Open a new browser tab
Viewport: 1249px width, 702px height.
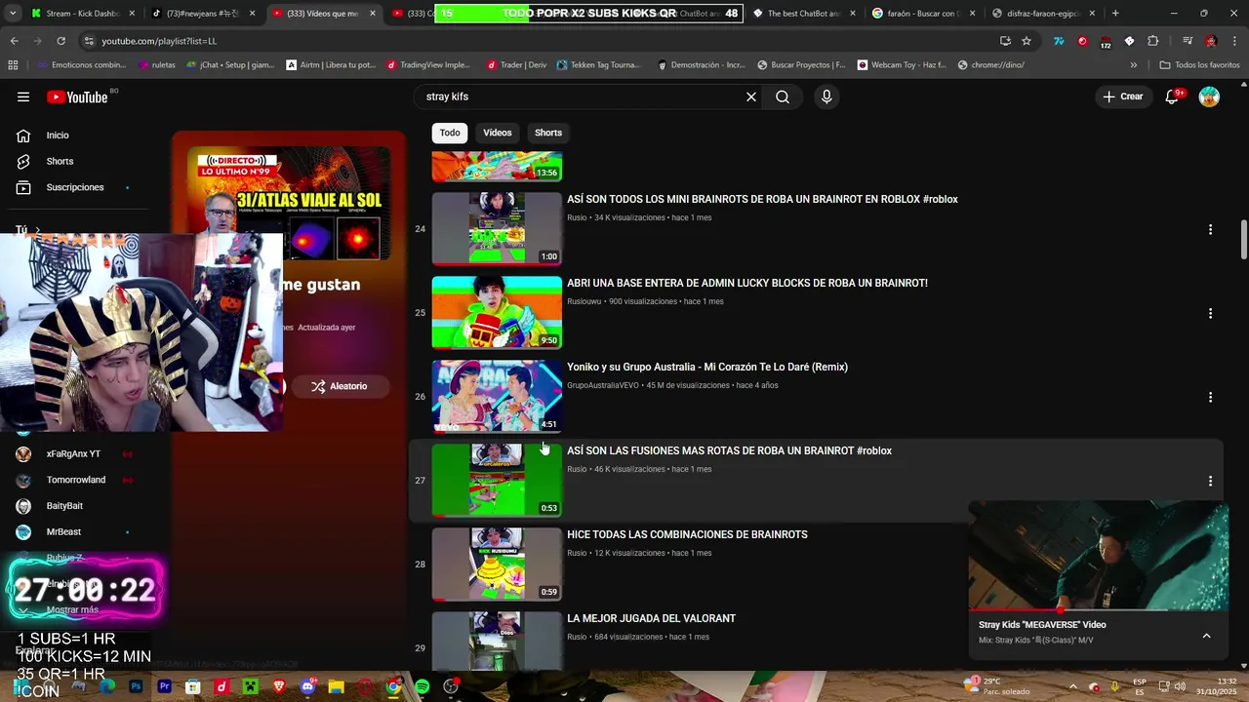(1115, 14)
